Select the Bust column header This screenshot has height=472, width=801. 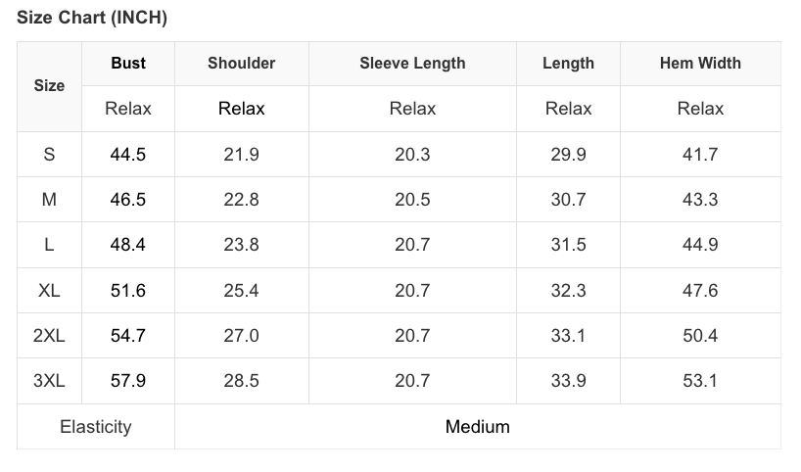click(128, 63)
